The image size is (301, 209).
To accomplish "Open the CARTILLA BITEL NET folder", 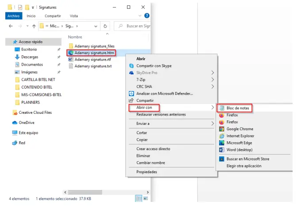I will (x=38, y=80).
